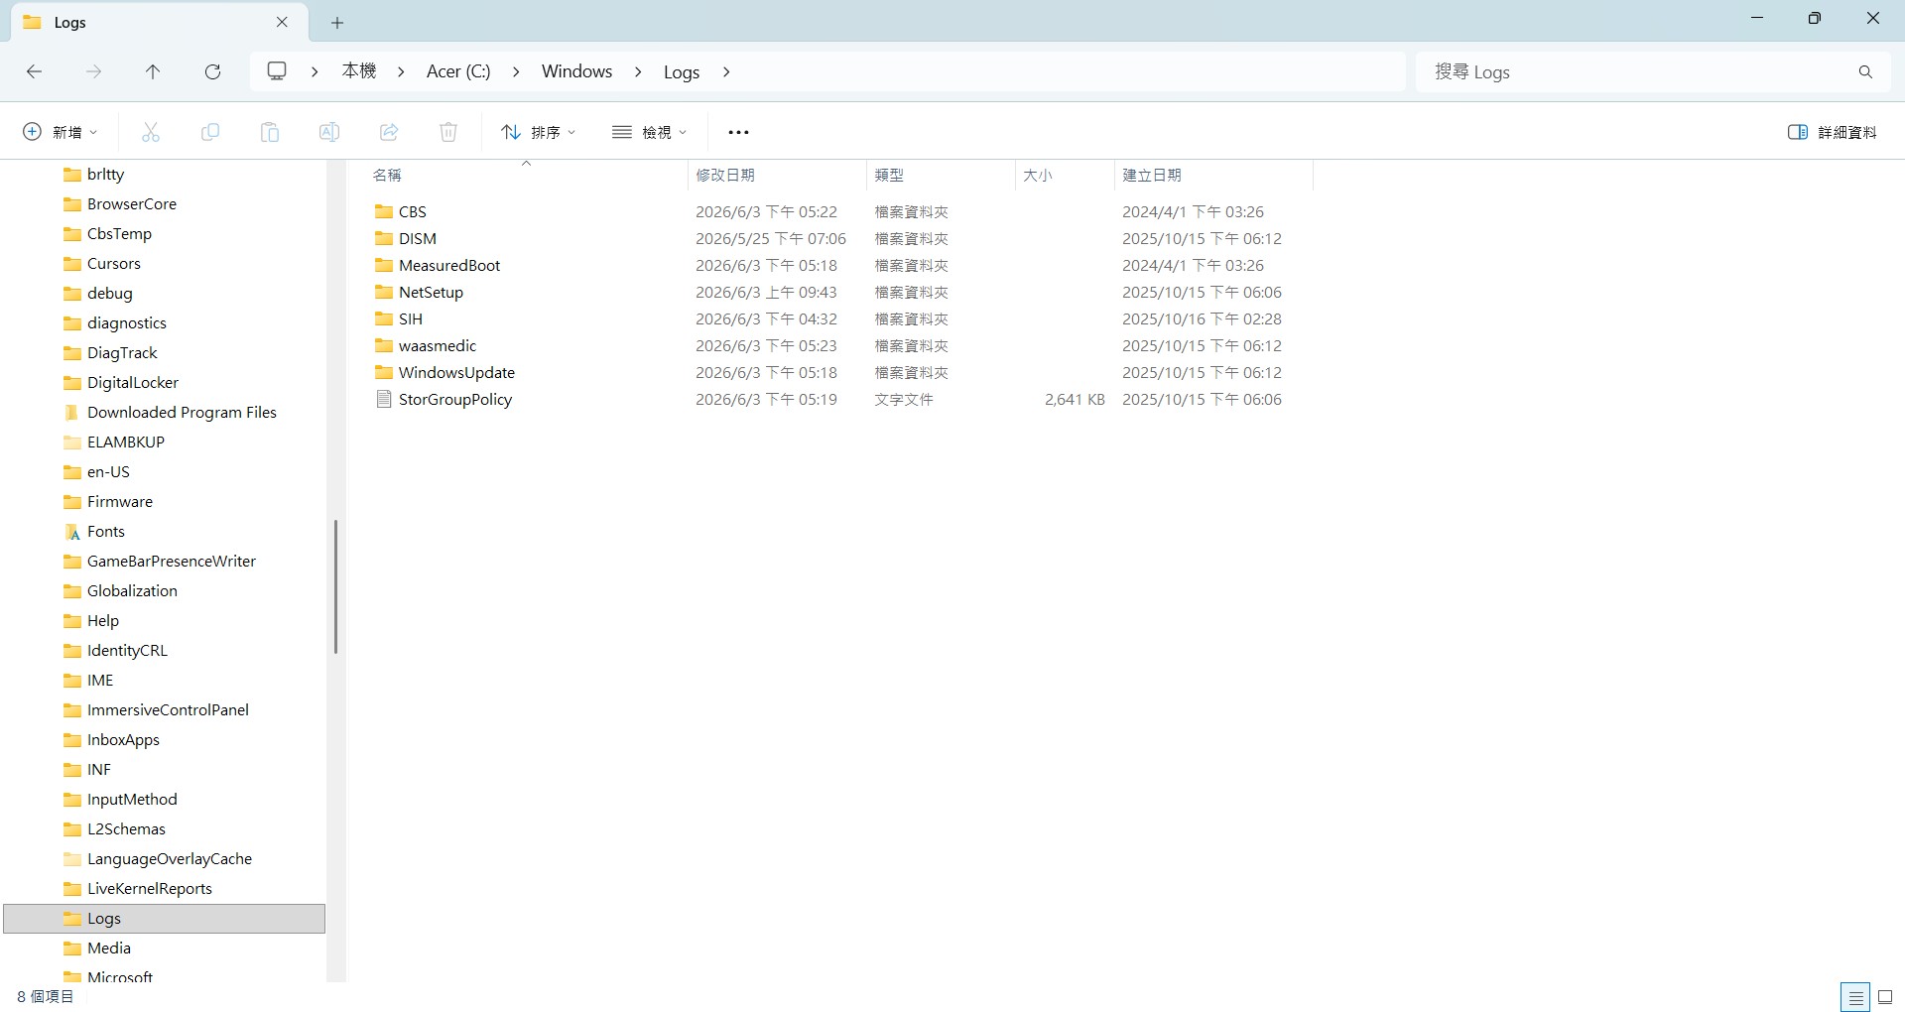1905x1012 pixels.
Task: Click the Cut scissors icon
Action: (x=151, y=132)
